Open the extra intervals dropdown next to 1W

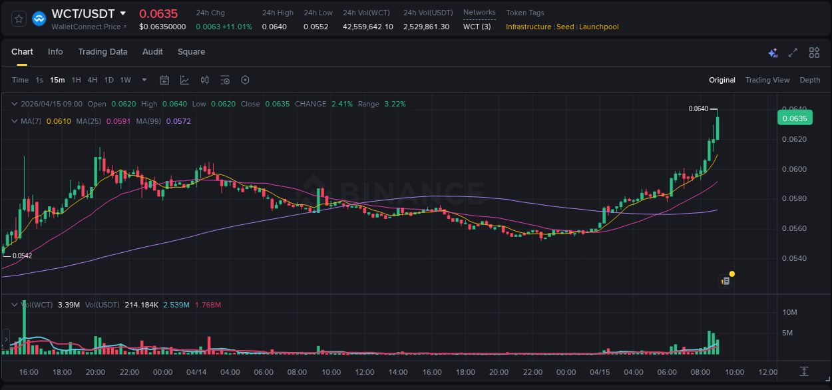pos(143,80)
